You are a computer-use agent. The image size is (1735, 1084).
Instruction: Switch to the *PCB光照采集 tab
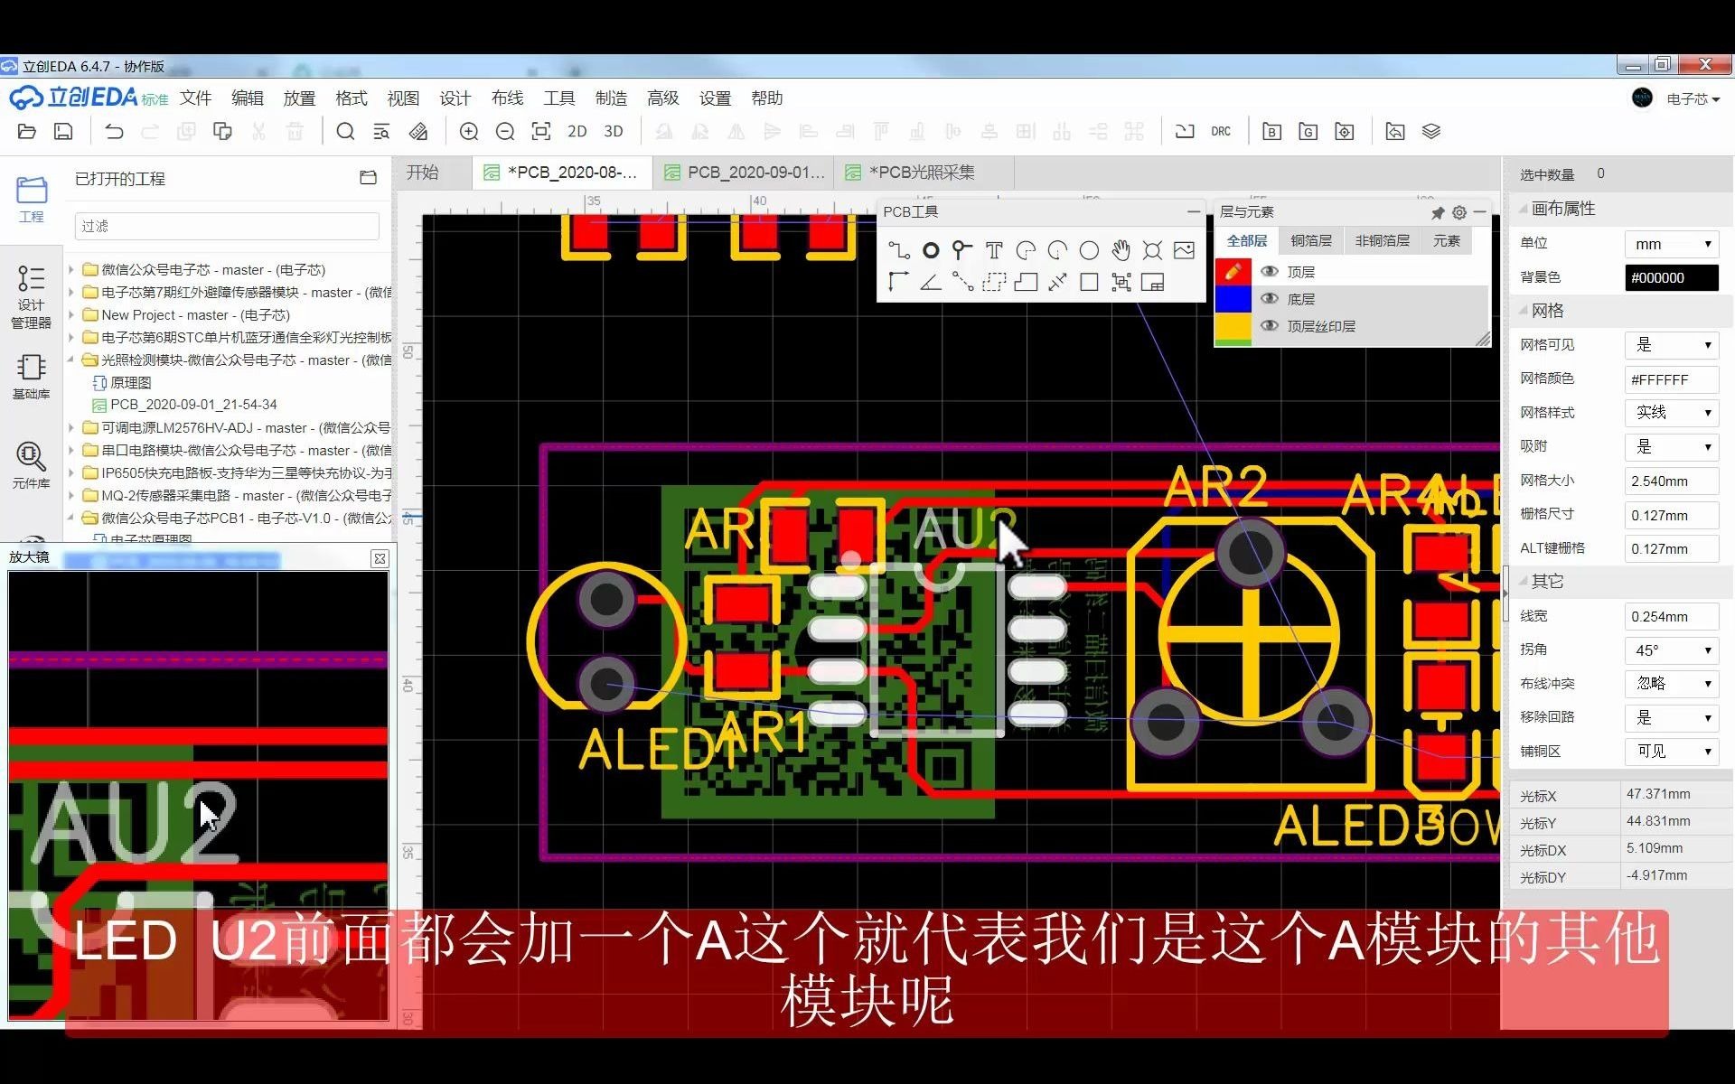(922, 172)
